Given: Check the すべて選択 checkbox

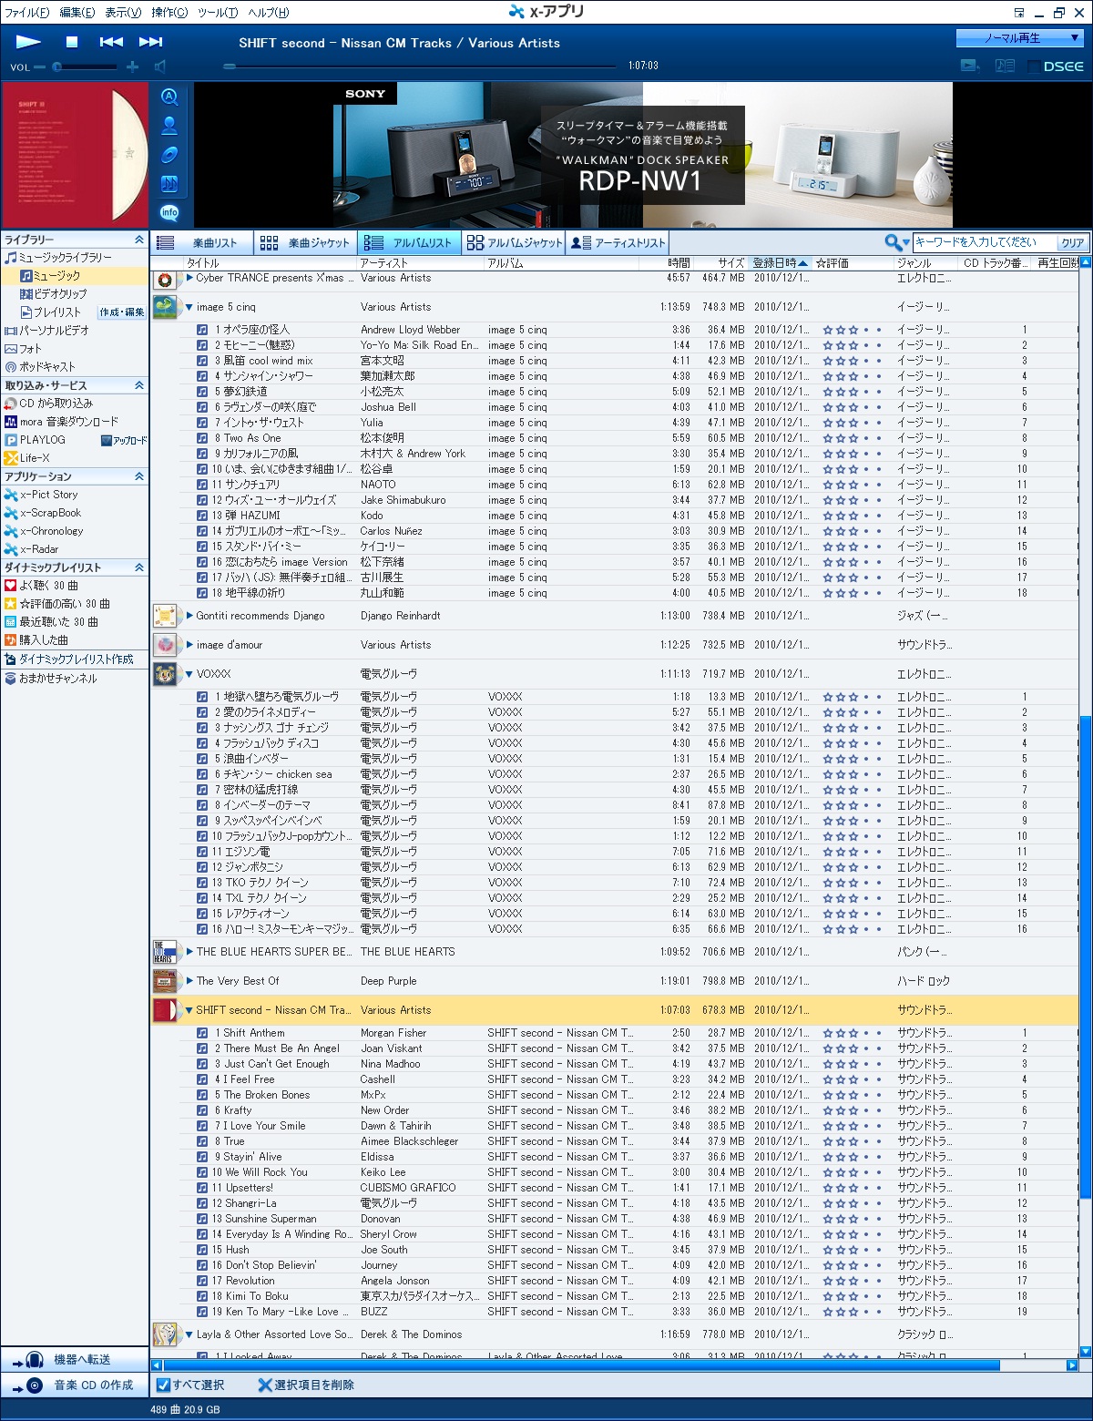Looking at the screenshot, I should [163, 1385].
